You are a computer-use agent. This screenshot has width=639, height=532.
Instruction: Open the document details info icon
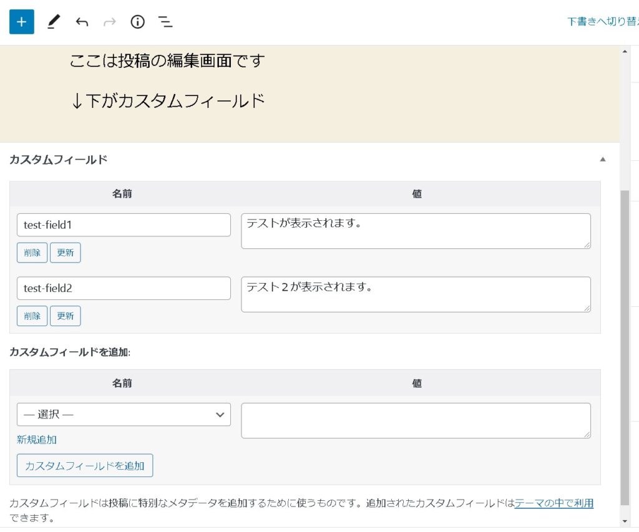pos(137,22)
